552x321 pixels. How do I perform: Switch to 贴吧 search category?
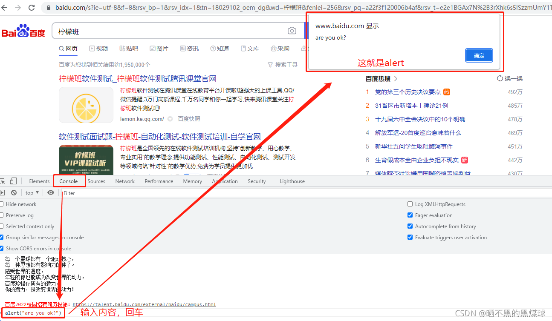pyautogui.click(x=129, y=49)
